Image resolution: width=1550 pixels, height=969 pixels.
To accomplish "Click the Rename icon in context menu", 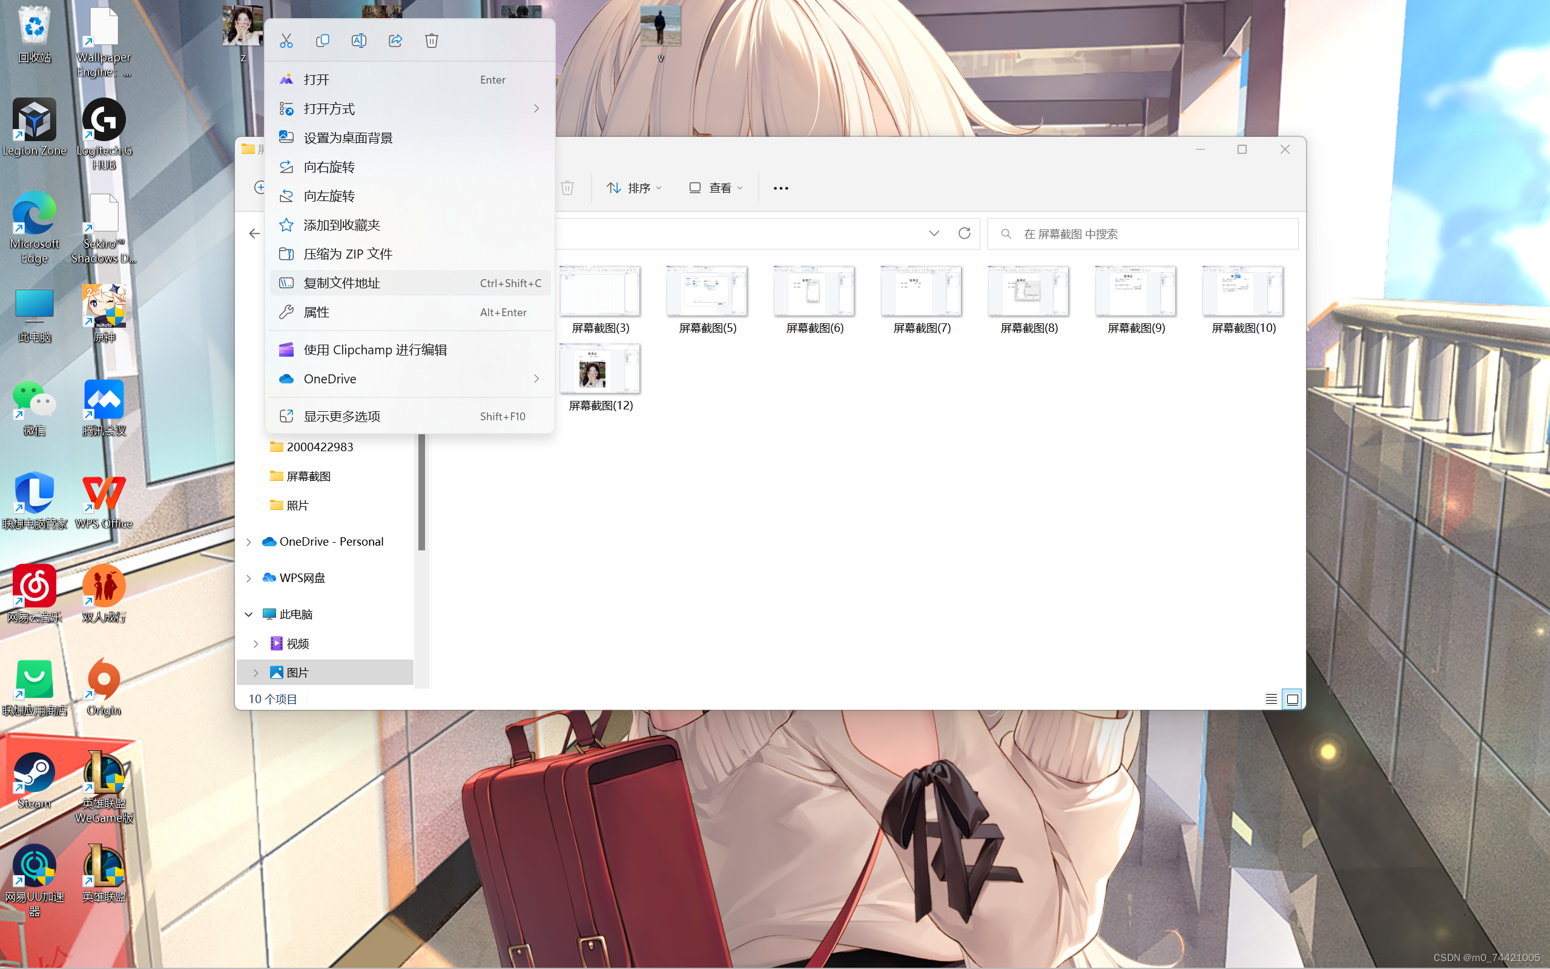I will pyautogui.click(x=358, y=41).
